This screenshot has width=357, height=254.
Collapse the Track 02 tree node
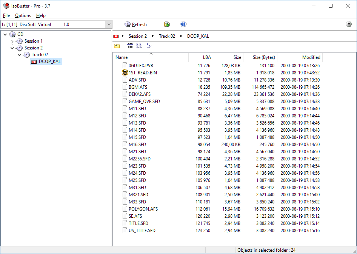tap(20, 55)
